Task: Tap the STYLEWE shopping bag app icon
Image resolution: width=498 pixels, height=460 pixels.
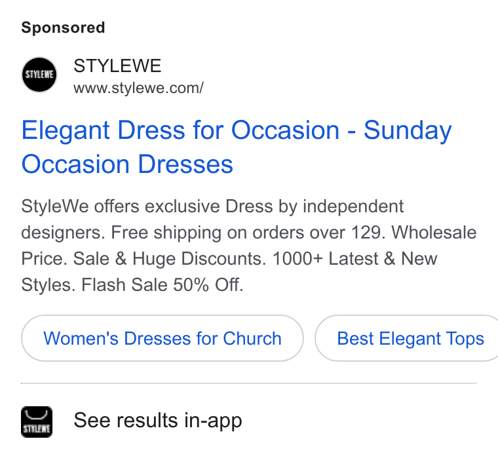Action: [x=37, y=421]
